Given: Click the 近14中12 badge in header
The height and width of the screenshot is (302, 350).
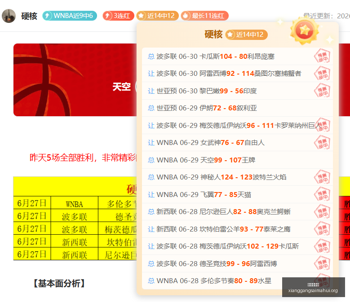Looking at the screenshot, I should point(157,16).
